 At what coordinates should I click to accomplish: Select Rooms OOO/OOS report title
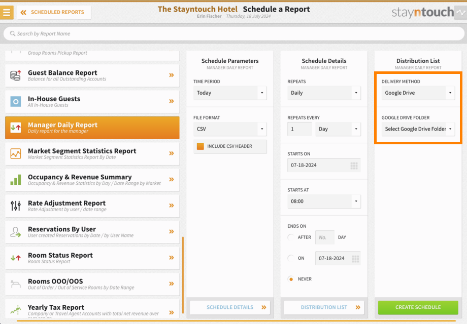55,281
